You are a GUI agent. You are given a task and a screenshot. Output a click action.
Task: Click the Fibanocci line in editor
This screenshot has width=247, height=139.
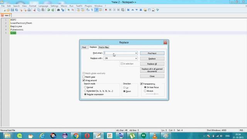click(17, 30)
